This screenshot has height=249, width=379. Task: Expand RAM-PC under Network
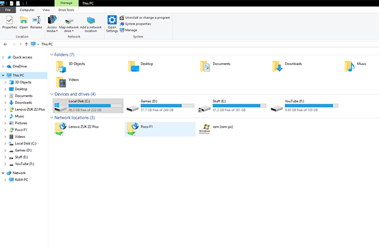pyautogui.click(x=5, y=180)
